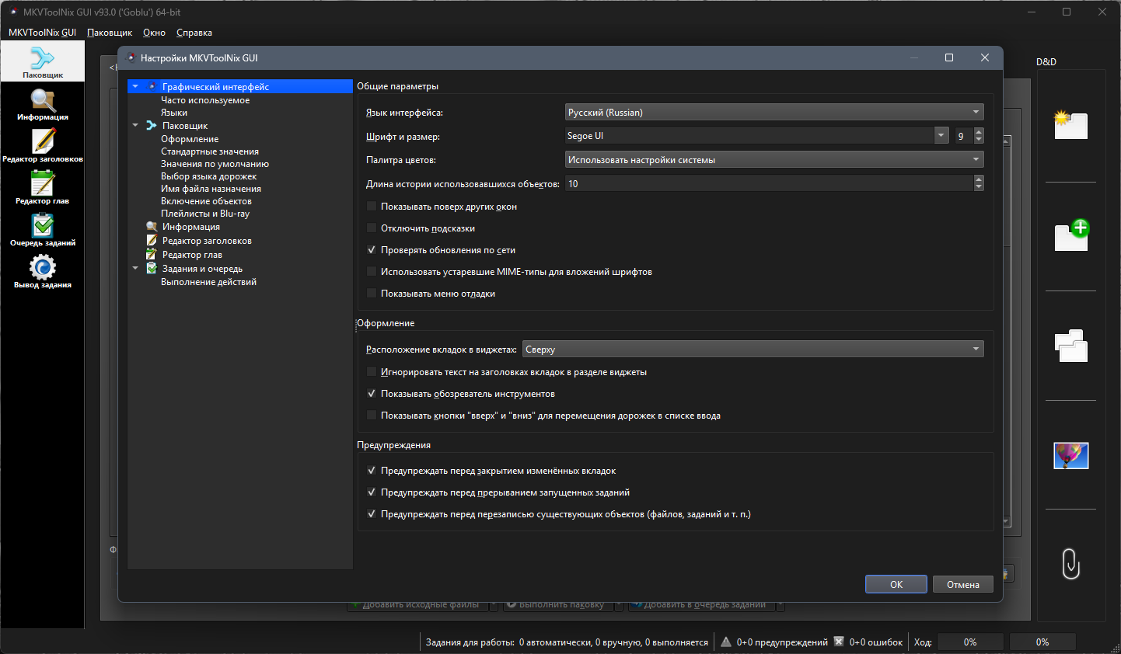Collapse the Паковщик tree node arrow
Image resolution: width=1121 pixels, height=654 pixels.
pos(135,125)
